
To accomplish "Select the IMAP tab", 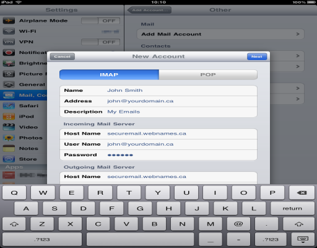I will [109, 74].
